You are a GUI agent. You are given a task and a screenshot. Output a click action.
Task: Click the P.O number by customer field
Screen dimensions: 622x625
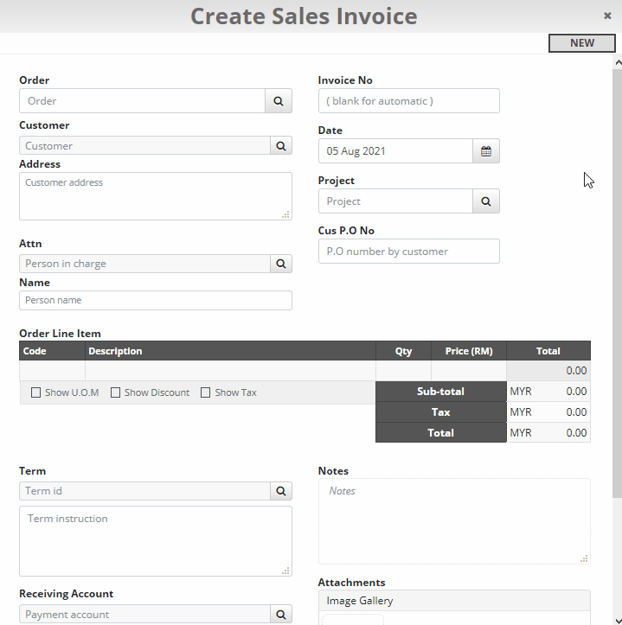click(409, 252)
